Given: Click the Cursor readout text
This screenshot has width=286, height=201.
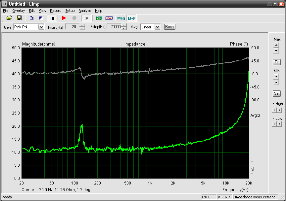Looking at the screenshot, I should (x=56, y=190).
